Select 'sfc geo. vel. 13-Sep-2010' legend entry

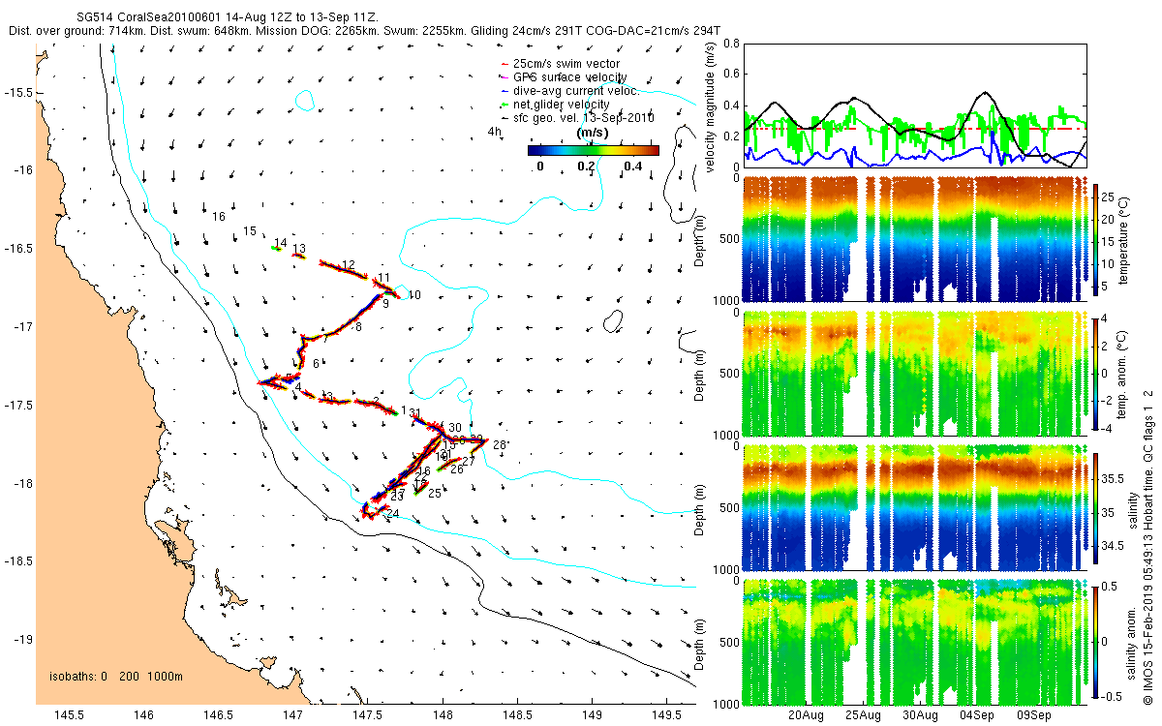(584, 117)
